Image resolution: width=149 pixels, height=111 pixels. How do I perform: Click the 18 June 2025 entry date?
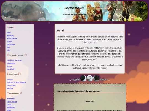[x=90, y=101]
